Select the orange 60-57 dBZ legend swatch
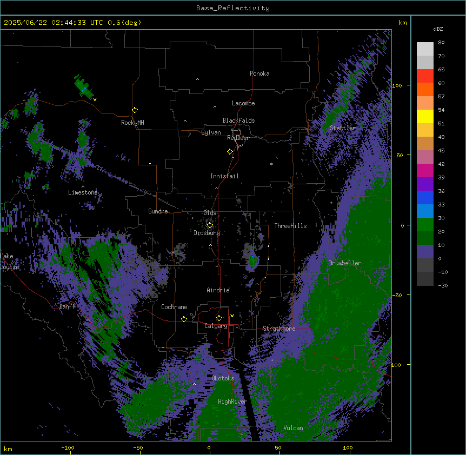The image size is (466, 455). pos(425,89)
